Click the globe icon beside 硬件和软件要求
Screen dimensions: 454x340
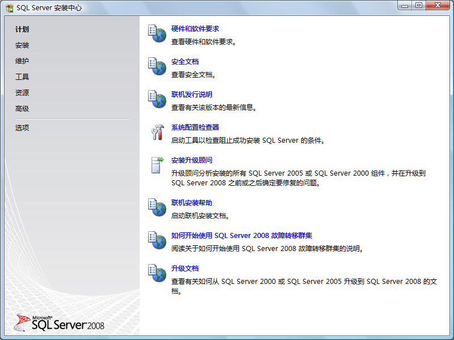coord(157,33)
